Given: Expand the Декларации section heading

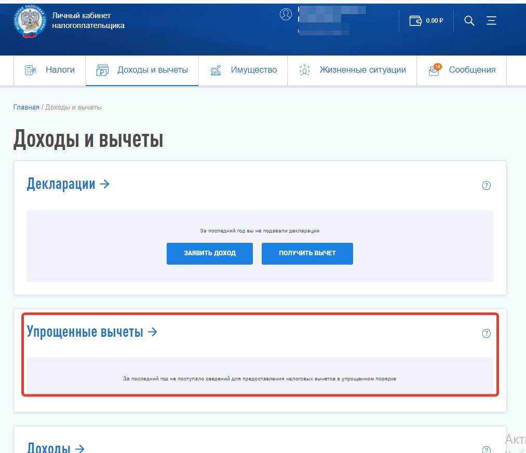Looking at the screenshot, I should pos(68,184).
